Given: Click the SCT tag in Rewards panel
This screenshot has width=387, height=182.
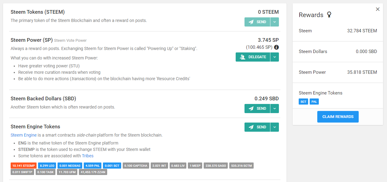Looking at the screenshot, I should pos(303,102).
